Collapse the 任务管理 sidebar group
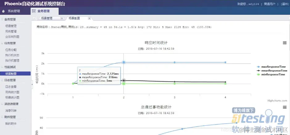This screenshot has height=135, width=290. (x=2, y=43)
